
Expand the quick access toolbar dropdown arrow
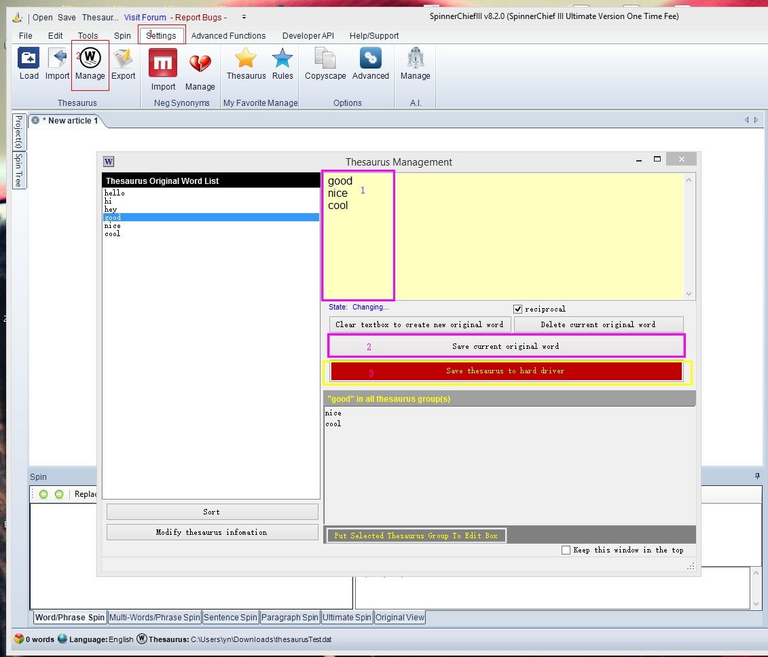244,17
